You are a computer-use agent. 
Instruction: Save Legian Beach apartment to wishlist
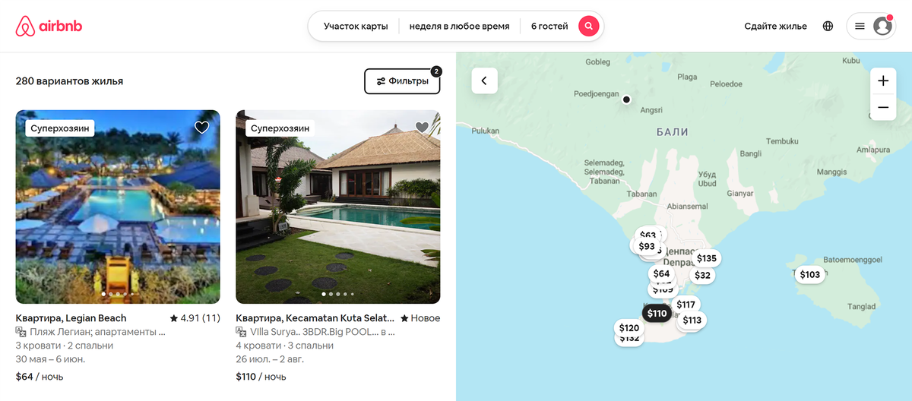pyautogui.click(x=201, y=128)
